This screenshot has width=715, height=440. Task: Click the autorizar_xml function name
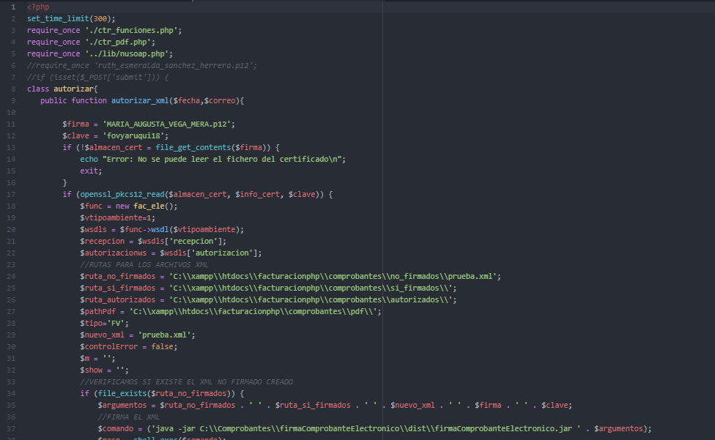click(139, 100)
